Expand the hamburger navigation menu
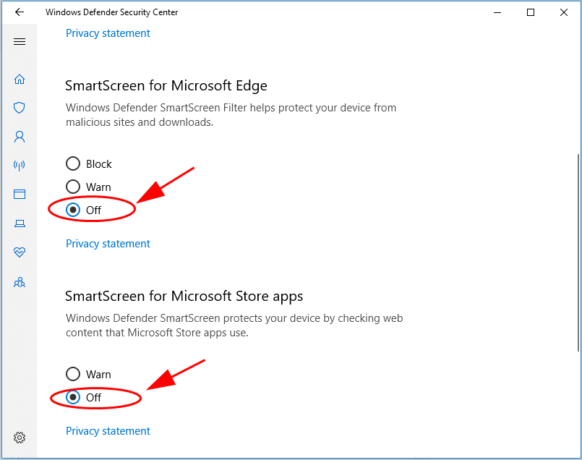 click(x=20, y=42)
